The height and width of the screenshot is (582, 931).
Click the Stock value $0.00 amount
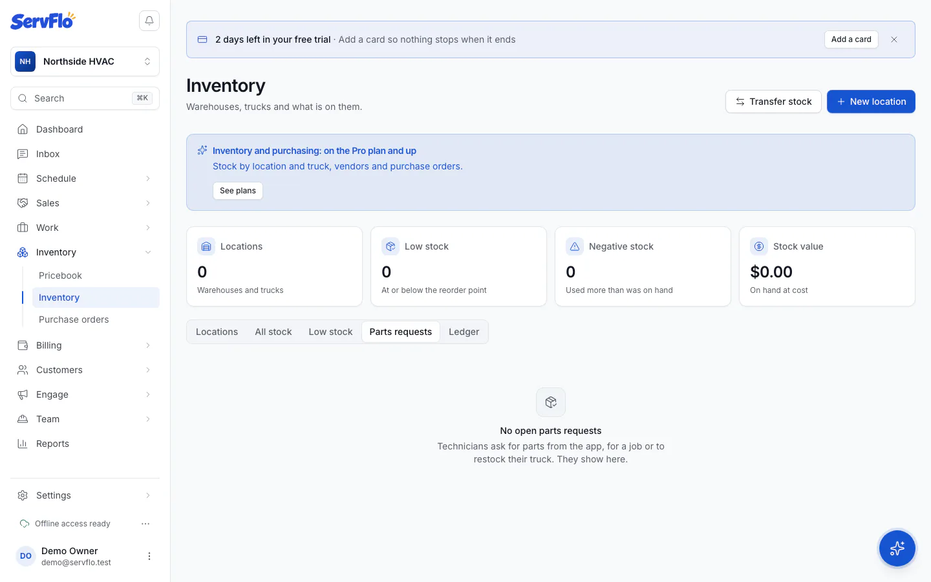pos(771,272)
